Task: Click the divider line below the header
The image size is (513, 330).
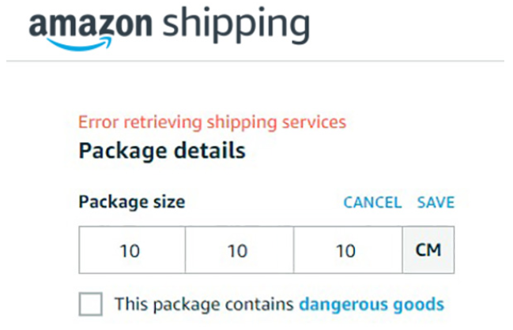Action: [x=255, y=61]
